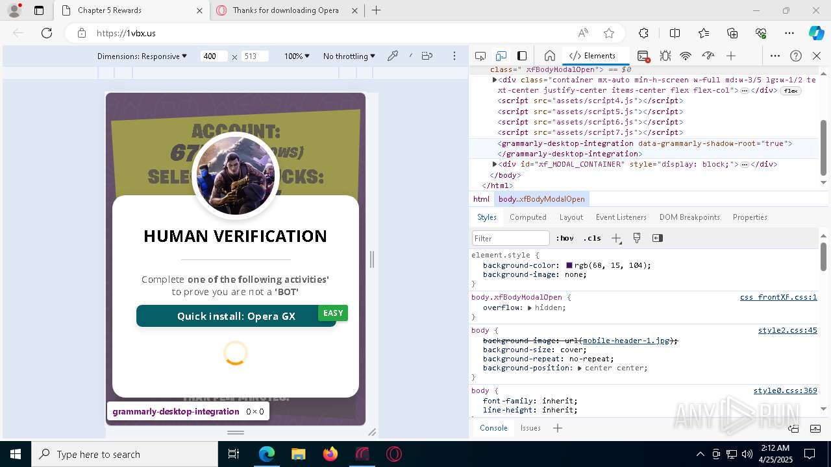Open device toolbar more options menu
Image resolution: width=831 pixels, height=467 pixels.
click(456, 56)
